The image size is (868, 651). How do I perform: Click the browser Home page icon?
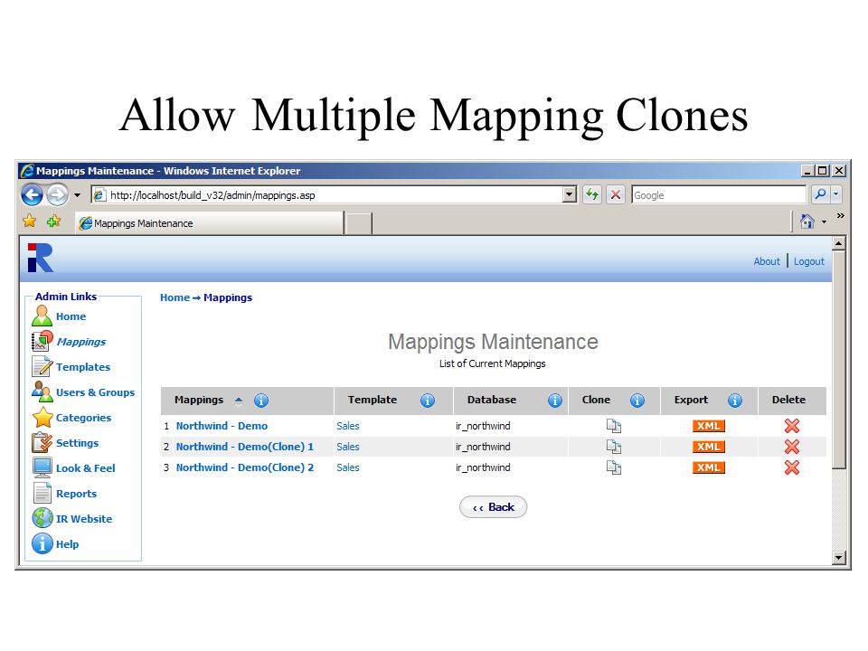tap(807, 222)
